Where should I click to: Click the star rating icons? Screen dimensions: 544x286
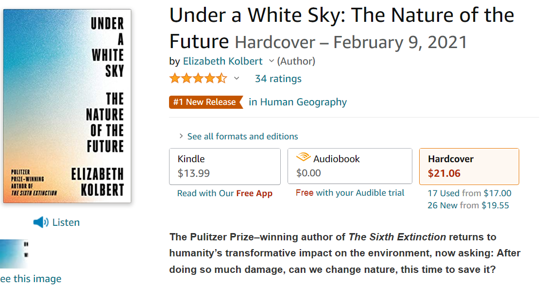198,78
